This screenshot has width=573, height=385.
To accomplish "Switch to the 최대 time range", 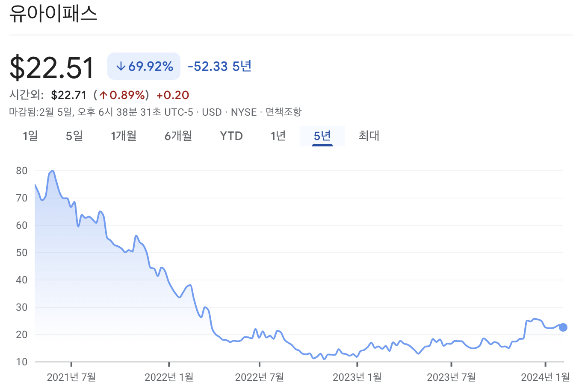I will [x=369, y=135].
